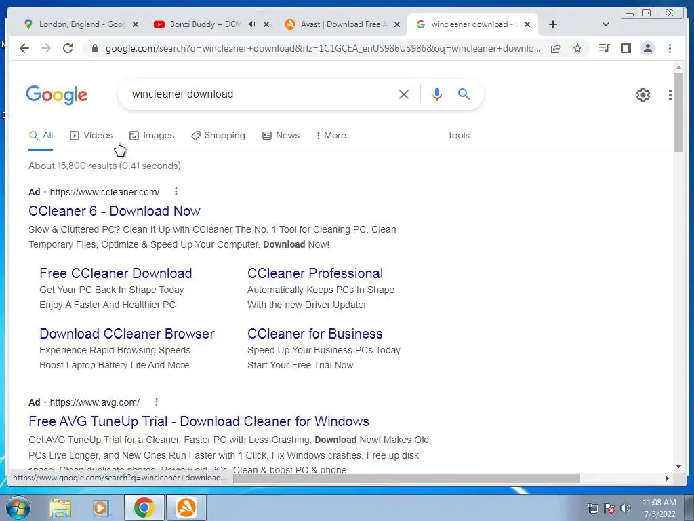This screenshot has width=694, height=521.
Task: Launch Windows Media Player from taskbar
Action: point(101,508)
